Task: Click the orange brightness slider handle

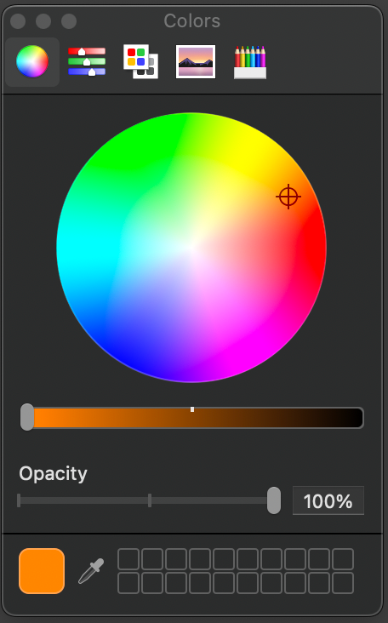Action: (27, 417)
